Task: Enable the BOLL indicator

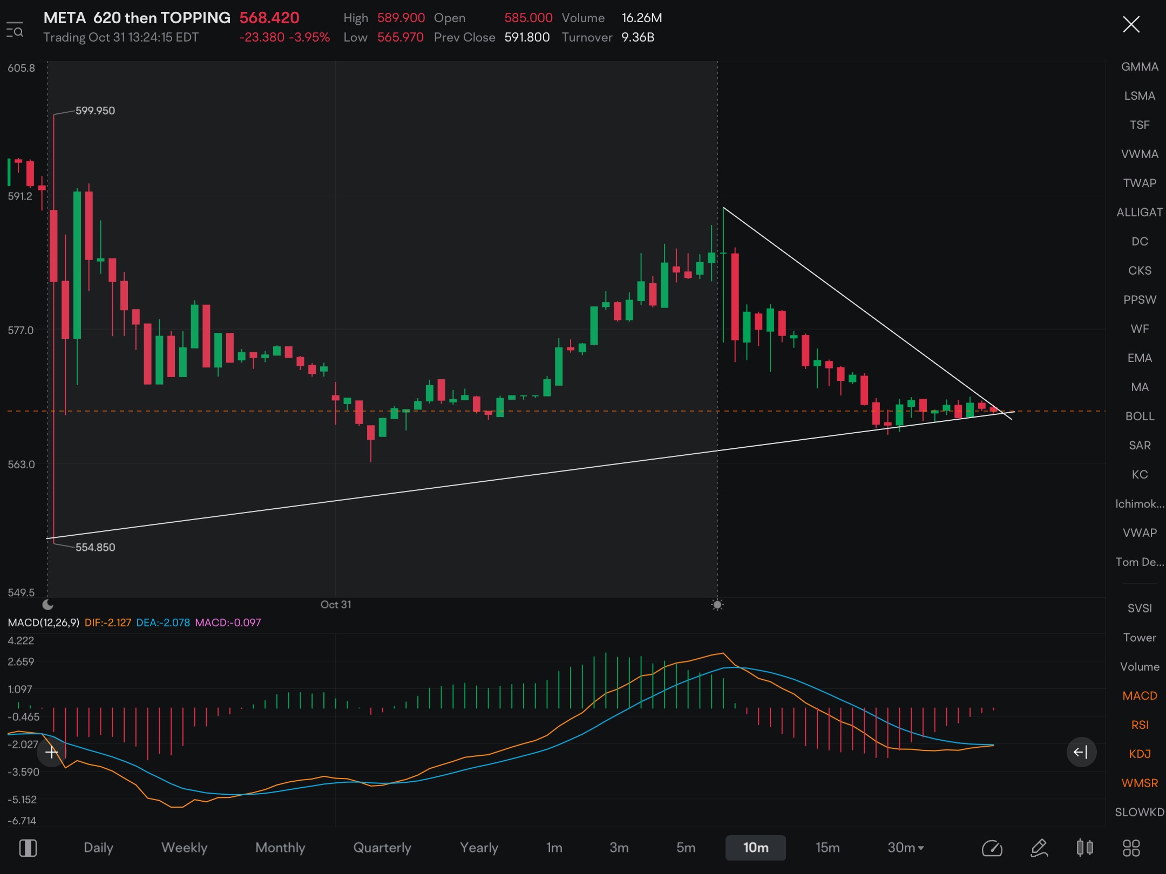Action: tap(1140, 416)
